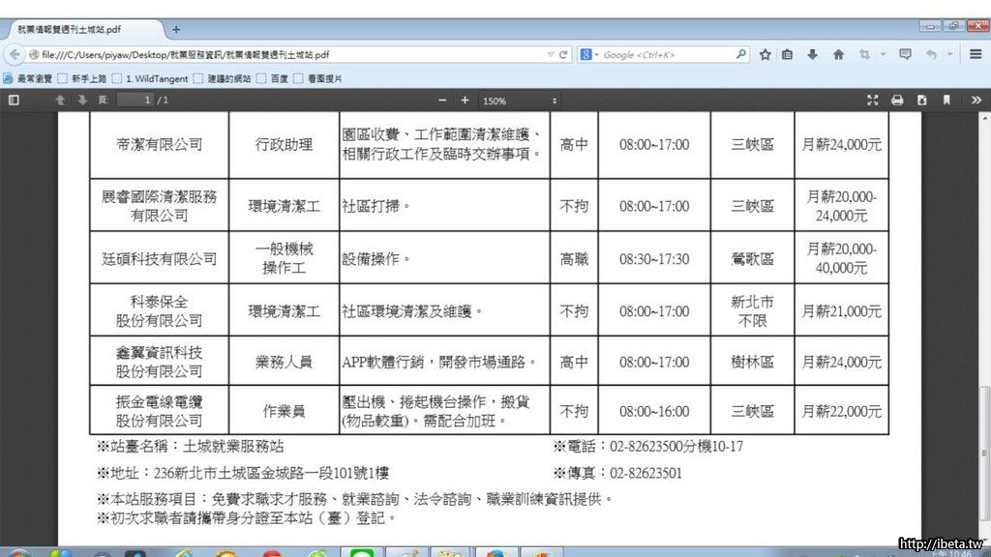Print the PDF document
This screenshot has height=557, width=991.
(x=897, y=100)
